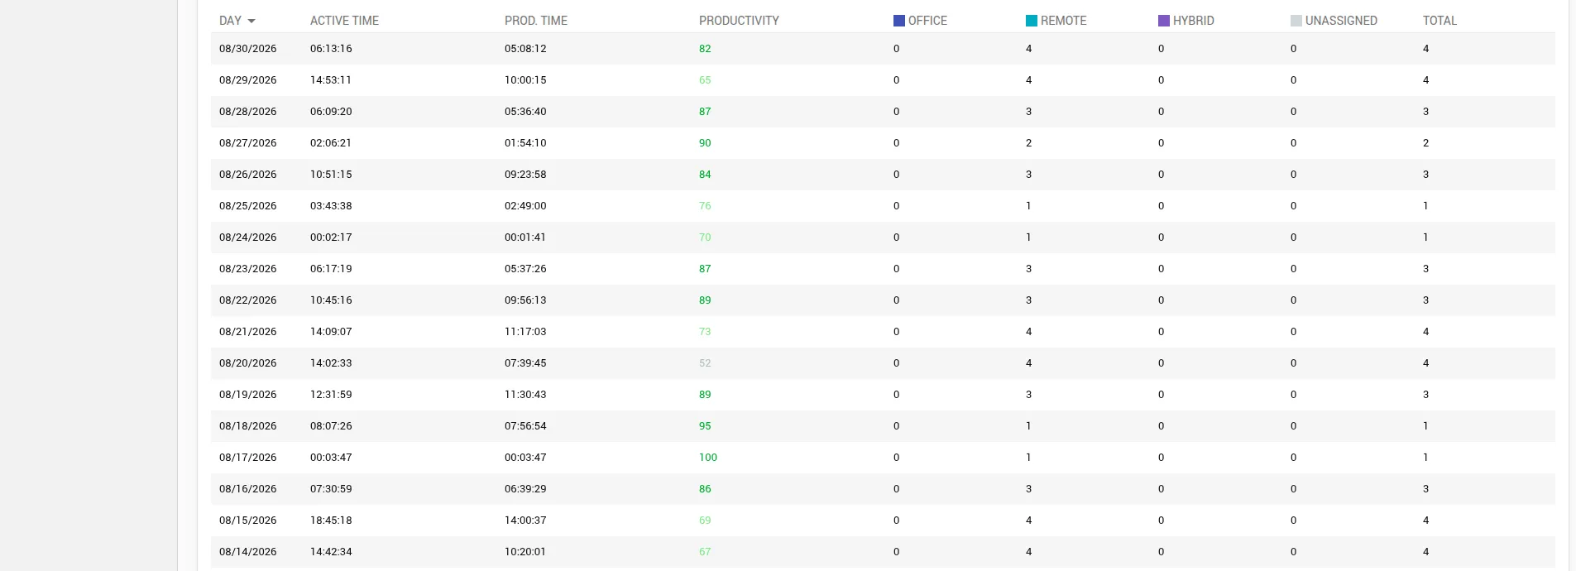This screenshot has width=1576, height=571.
Task: Click the purple HYBRID legend swatch
Action: pos(1164,21)
